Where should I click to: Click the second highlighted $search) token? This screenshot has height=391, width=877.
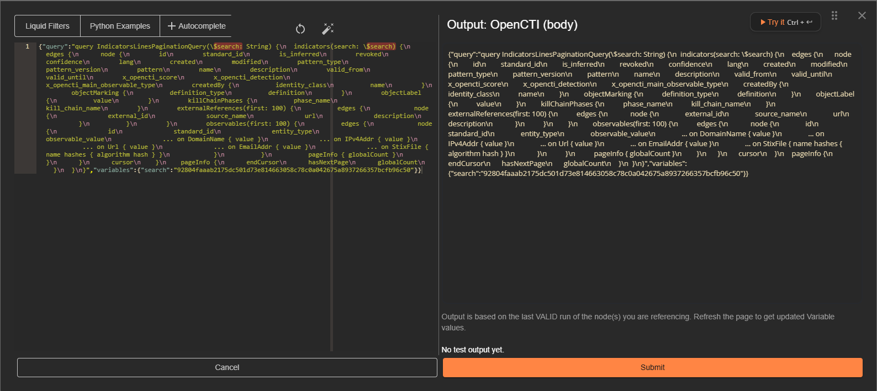(381, 46)
